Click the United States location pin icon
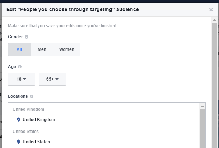Screen dimensions: 219x148 click(x=19, y=142)
